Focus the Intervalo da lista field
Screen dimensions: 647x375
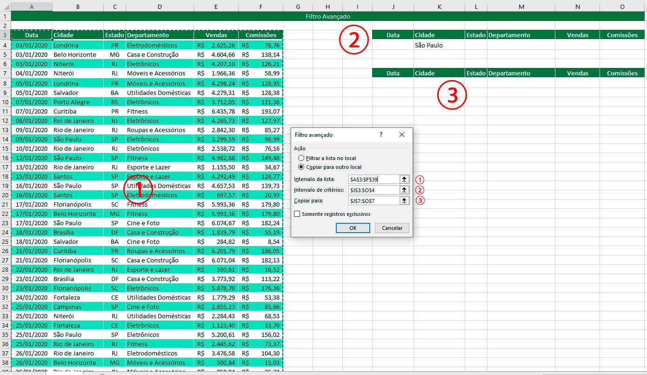374,179
